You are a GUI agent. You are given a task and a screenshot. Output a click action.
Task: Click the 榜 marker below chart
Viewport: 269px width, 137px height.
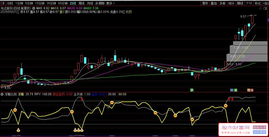249,90
